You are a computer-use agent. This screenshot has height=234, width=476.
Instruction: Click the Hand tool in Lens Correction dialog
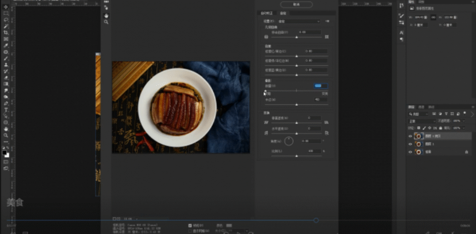[106, 15]
